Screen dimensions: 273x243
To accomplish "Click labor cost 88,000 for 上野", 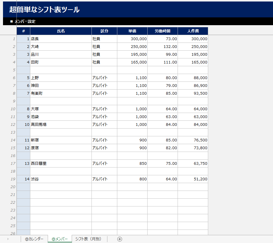I will (x=193, y=78).
